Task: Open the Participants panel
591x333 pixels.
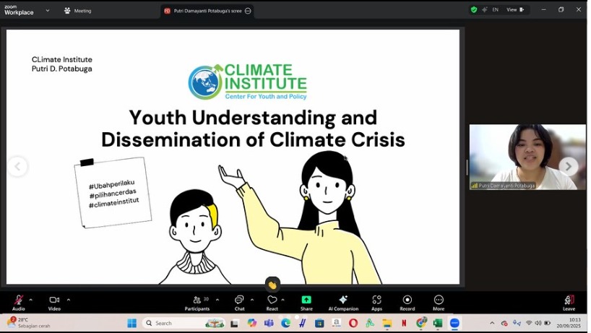Action: [x=197, y=300]
